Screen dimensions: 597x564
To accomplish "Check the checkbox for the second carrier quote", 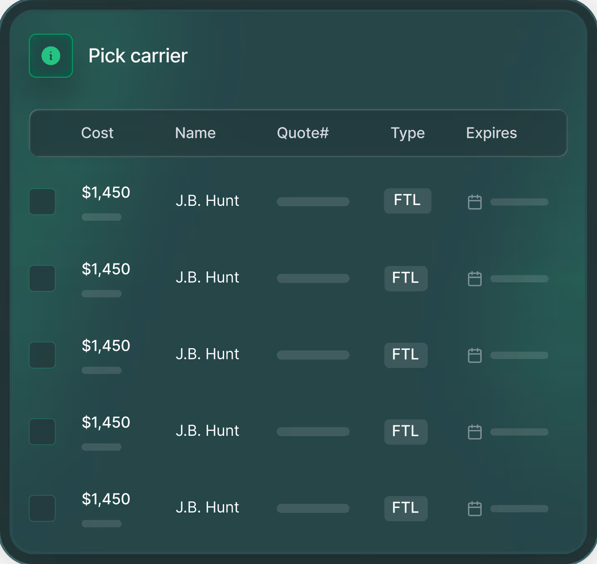I will 42,278.
